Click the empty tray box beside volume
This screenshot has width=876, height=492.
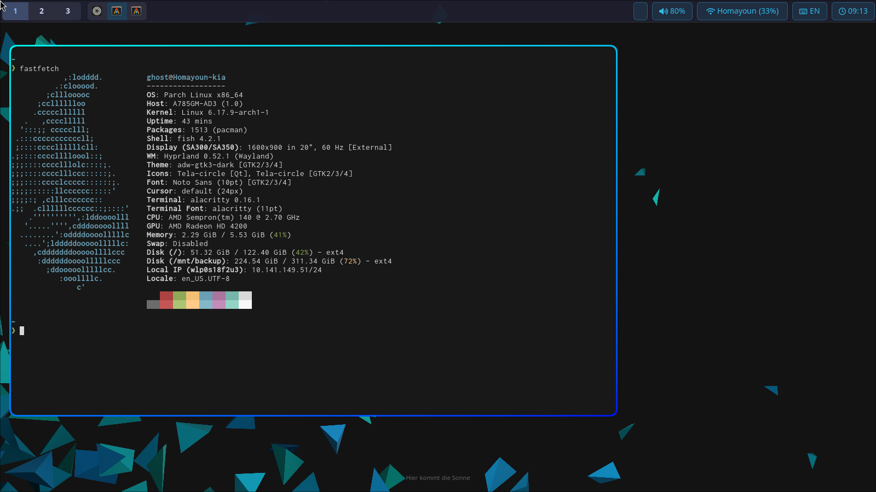(640, 11)
